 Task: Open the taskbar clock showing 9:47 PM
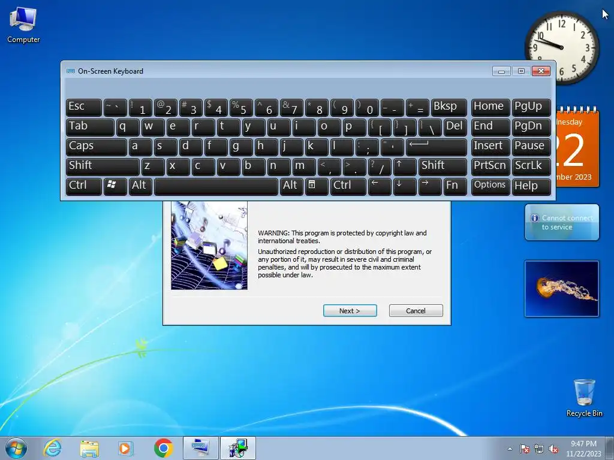(x=583, y=448)
